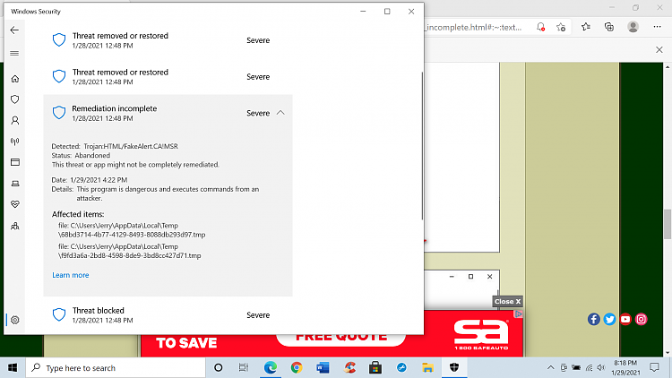Close the small popup window on webpage
This screenshot has width=672, height=378.
[x=490, y=277]
